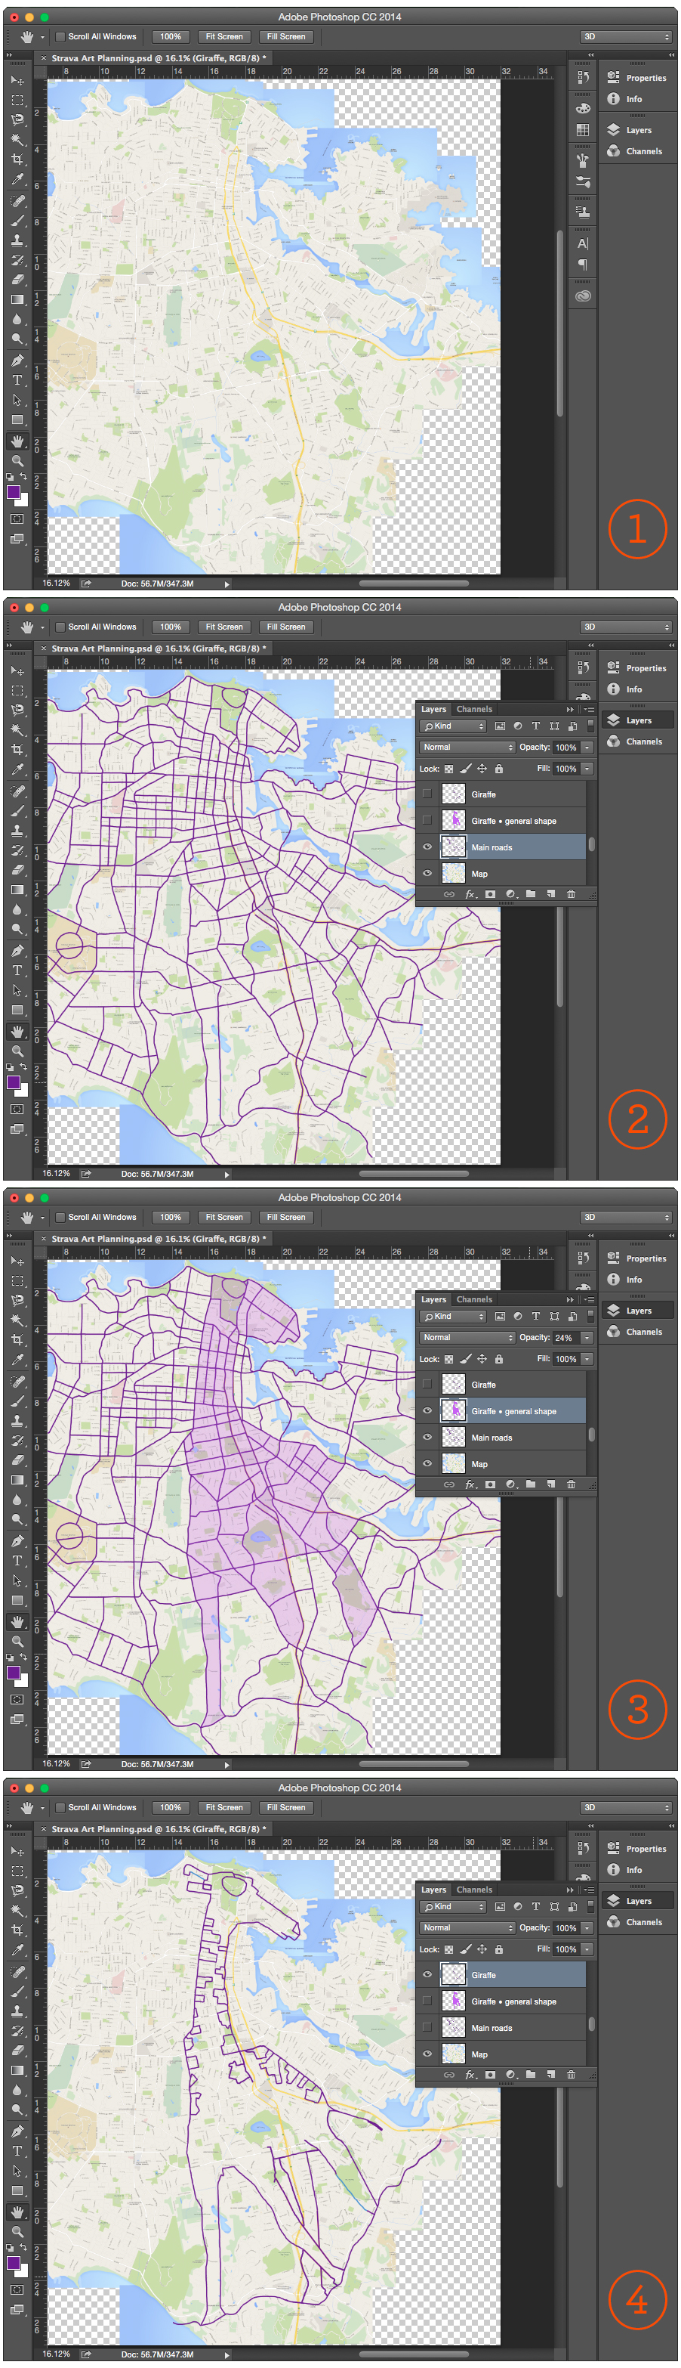Viewport: 681px width, 2368px height.
Task: Open the Normal blend mode dropdown in screenshot 2
Action: coord(468,748)
